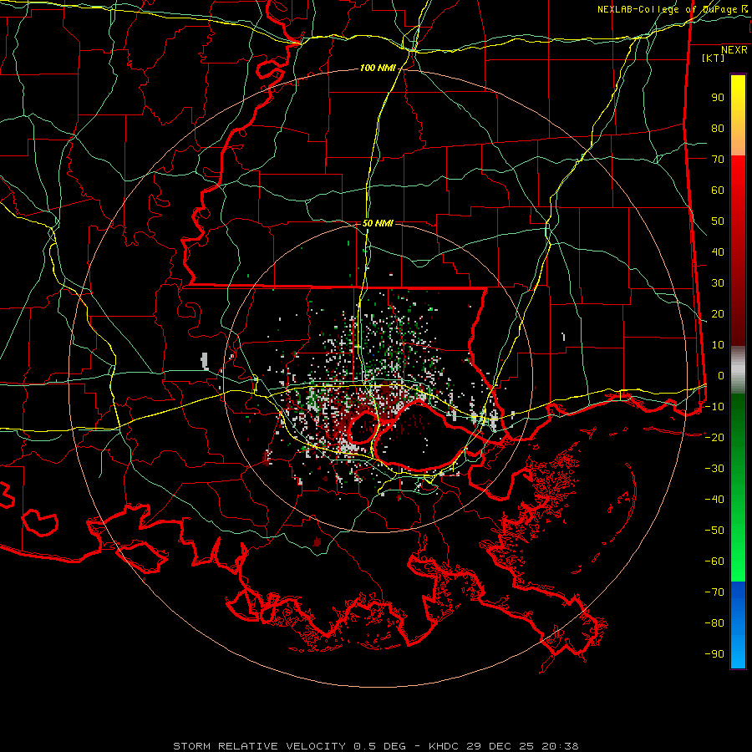752x752 pixels.
Task: Click the Storm Relative Velocity caption text
Action: pos(375,746)
